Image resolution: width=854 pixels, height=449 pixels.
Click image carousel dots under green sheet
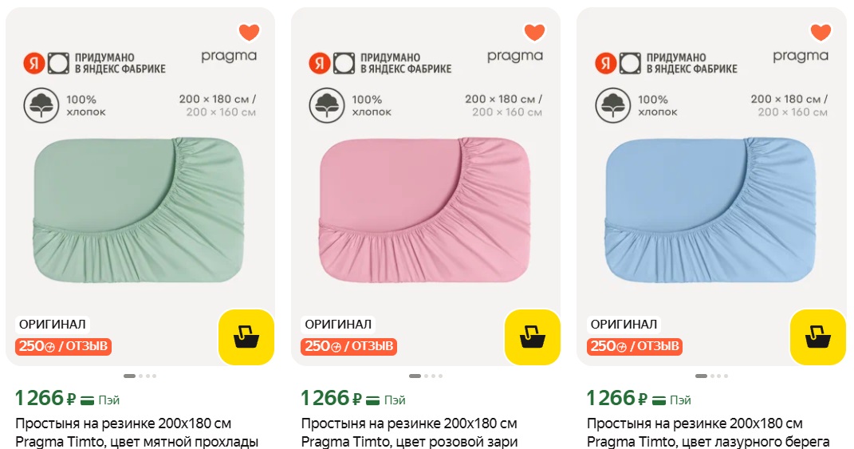[x=140, y=376]
